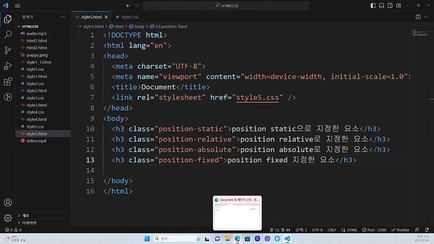Change line ending via CRLF status item
Screen dimensions: 434x244
point(332,230)
